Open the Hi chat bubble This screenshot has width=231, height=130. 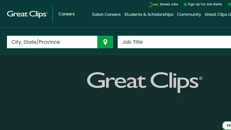pos(227,125)
